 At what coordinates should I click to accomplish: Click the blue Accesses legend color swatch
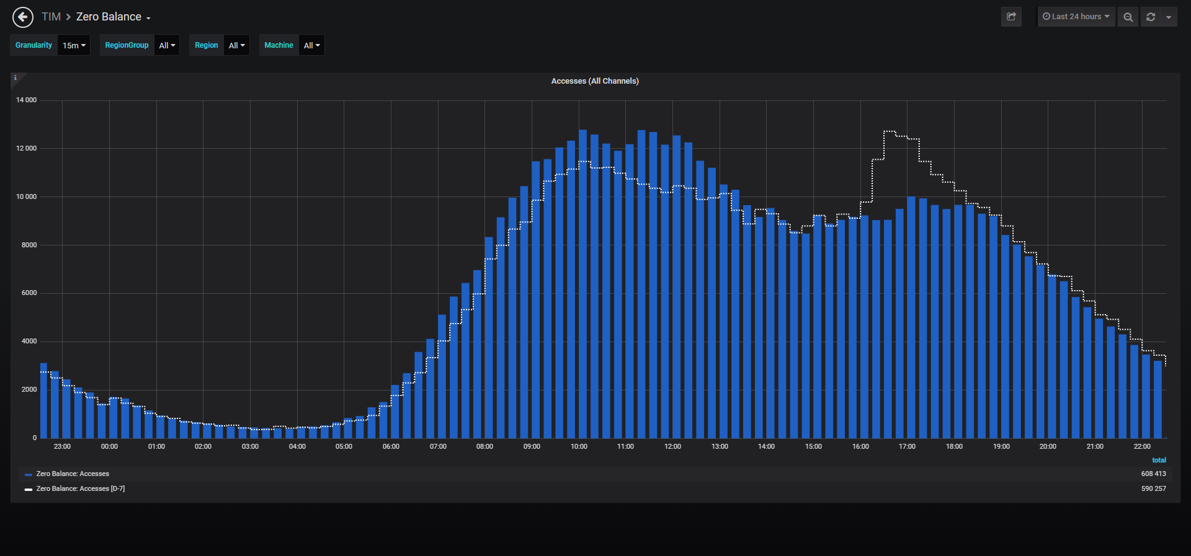[x=29, y=474]
